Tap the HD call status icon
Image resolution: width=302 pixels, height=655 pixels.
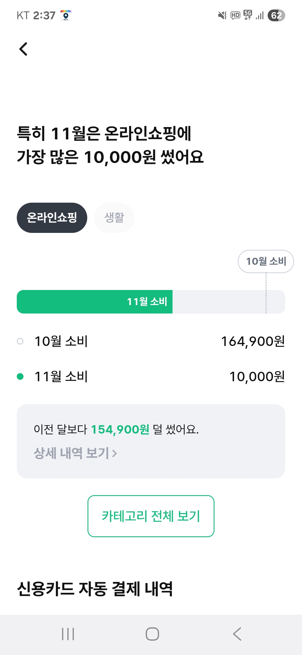pos(235,15)
